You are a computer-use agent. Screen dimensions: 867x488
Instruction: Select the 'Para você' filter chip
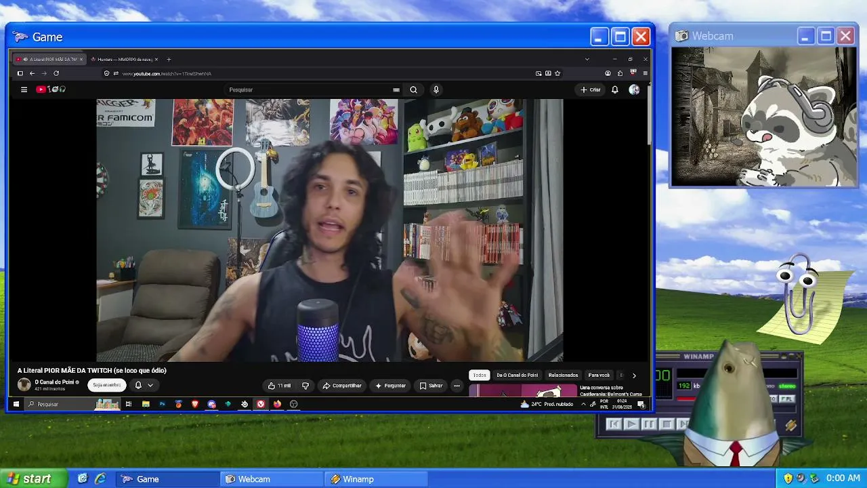click(x=599, y=375)
